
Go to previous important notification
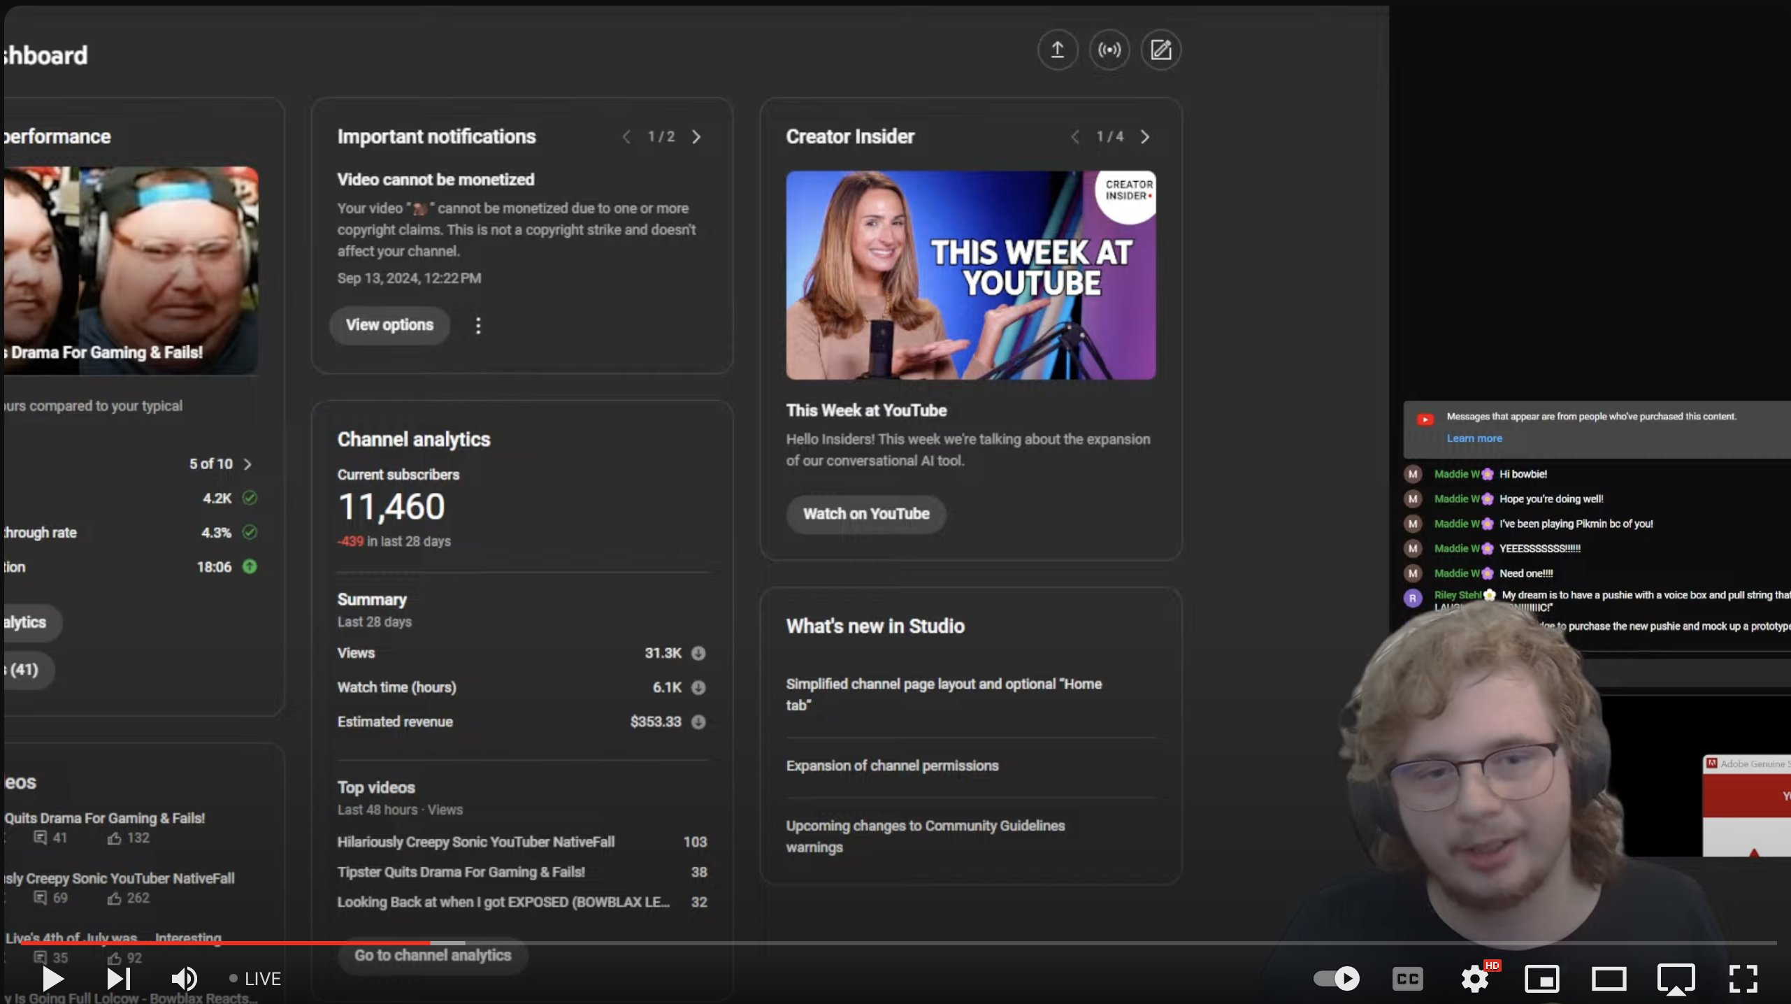coord(626,137)
